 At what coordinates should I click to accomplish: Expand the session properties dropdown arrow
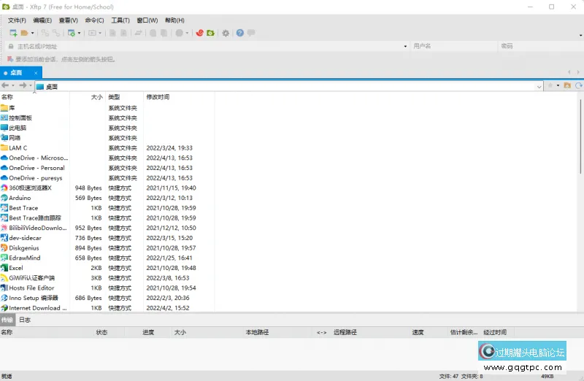[79, 33]
